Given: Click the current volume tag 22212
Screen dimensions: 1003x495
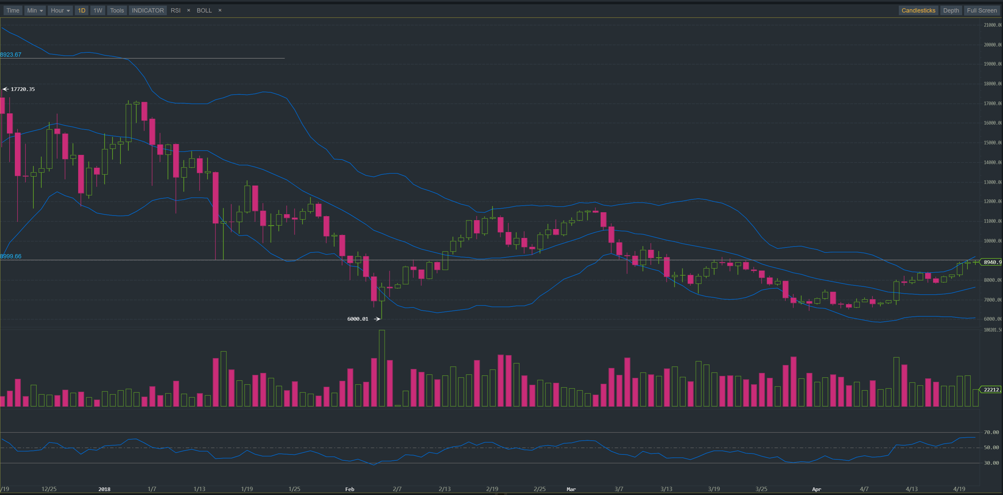Looking at the screenshot, I should tap(991, 390).
